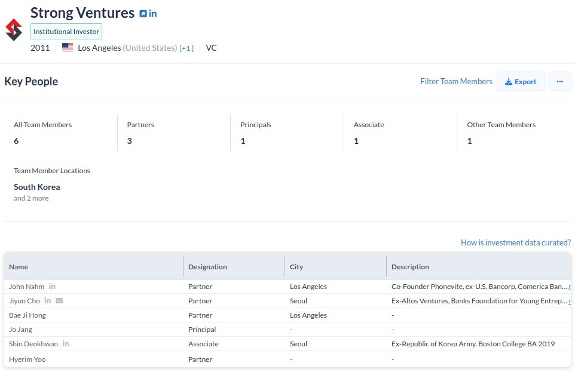Click the United States flag icon
The width and height of the screenshot is (575, 372).
pos(68,48)
